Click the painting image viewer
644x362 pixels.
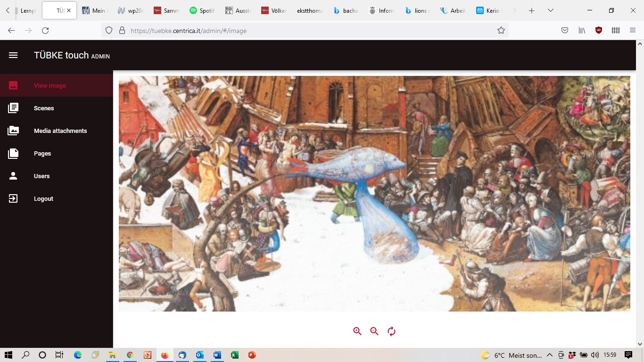(x=374, y=194)
